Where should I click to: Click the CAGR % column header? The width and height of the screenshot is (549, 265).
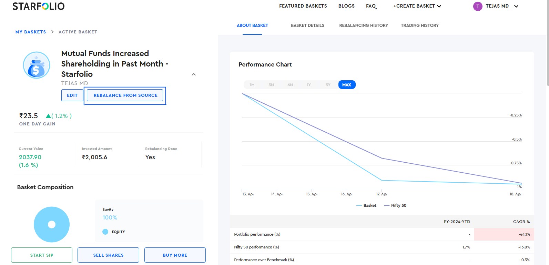point(521,222)
